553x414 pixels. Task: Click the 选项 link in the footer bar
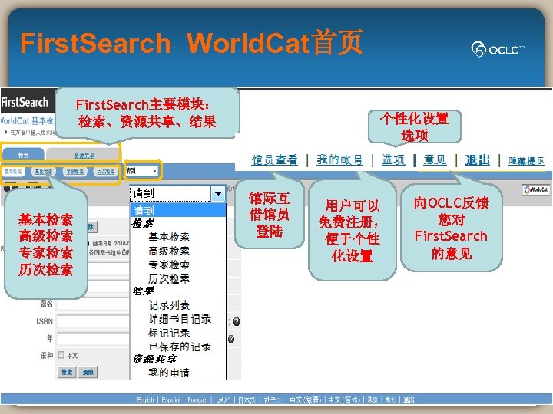click(373, 400)
